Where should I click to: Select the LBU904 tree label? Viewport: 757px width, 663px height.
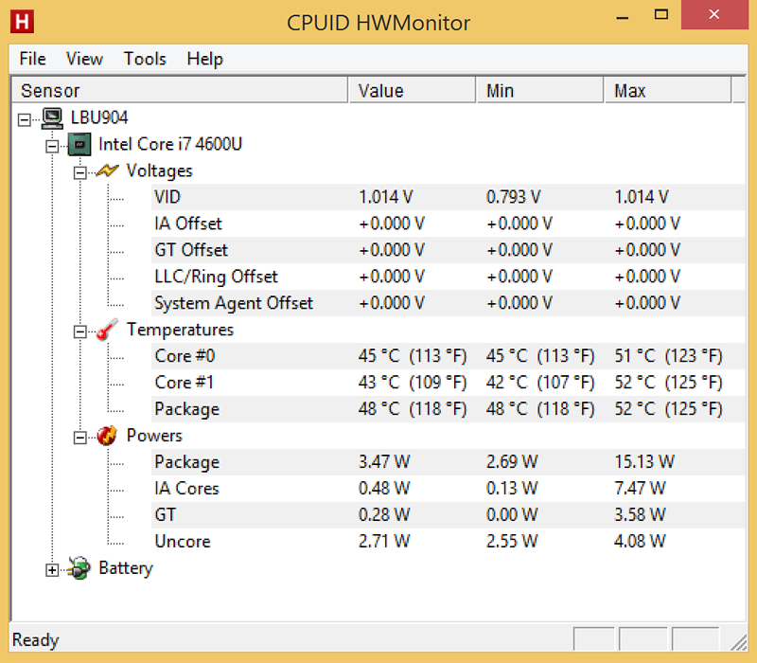click(99, 117)
